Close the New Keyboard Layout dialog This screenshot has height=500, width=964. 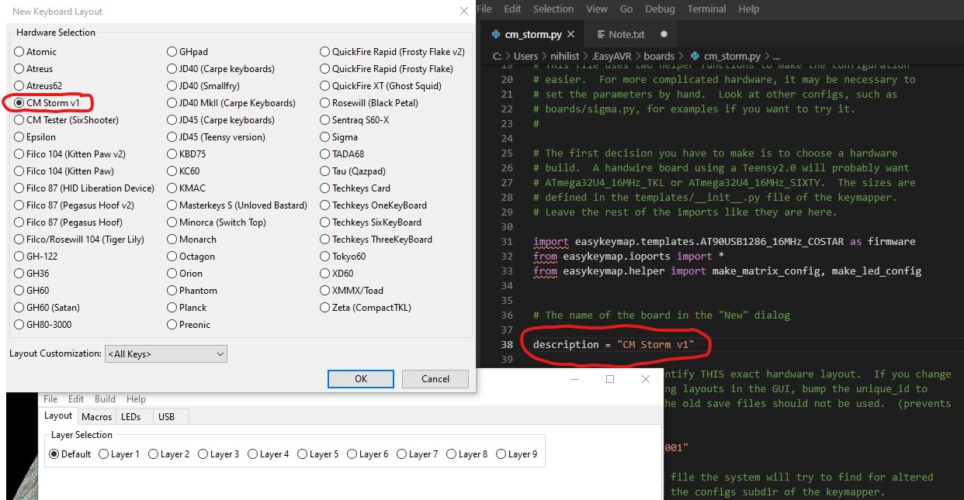(464, 11)
